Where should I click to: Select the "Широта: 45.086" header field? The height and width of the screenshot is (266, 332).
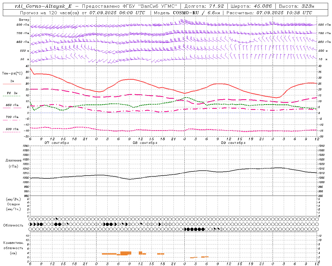click(251, 6)
